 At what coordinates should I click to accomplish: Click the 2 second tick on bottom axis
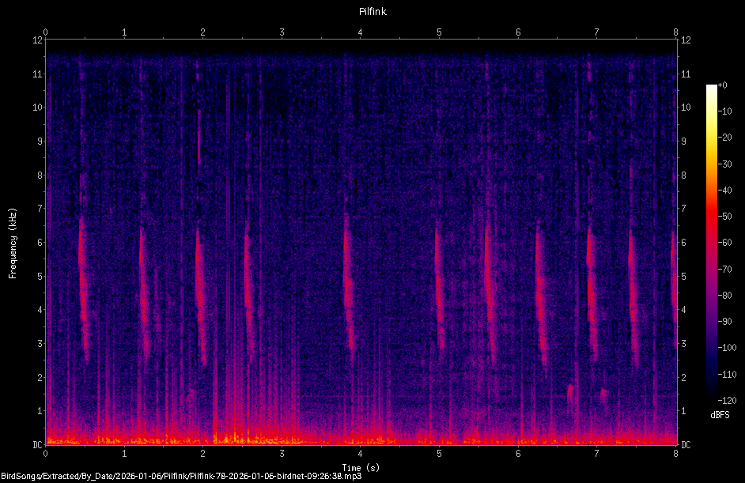coord(203,454)
